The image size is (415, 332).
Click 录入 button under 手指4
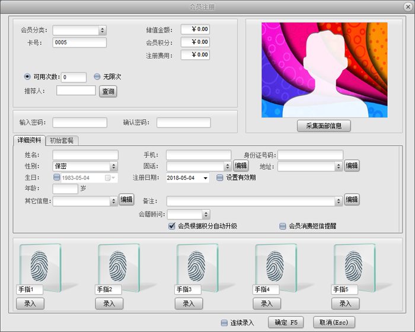click(267, 304)
